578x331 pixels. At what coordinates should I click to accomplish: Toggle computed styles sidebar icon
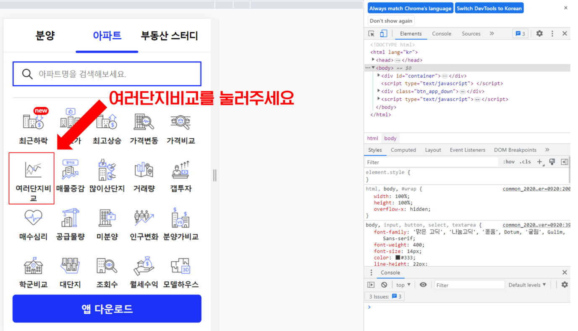tap(565, 162)
